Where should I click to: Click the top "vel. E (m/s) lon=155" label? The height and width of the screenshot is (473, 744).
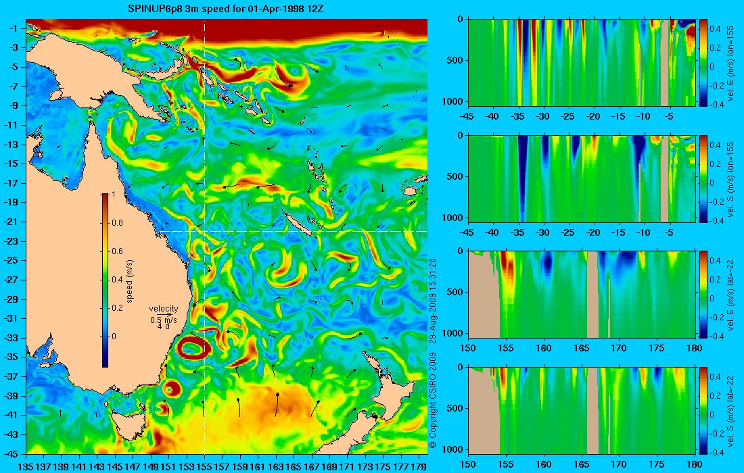[730, 64]
